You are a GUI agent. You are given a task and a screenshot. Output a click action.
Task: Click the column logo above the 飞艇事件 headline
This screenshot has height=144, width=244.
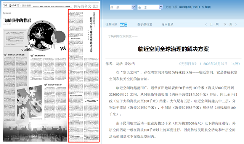coord(7,13)
